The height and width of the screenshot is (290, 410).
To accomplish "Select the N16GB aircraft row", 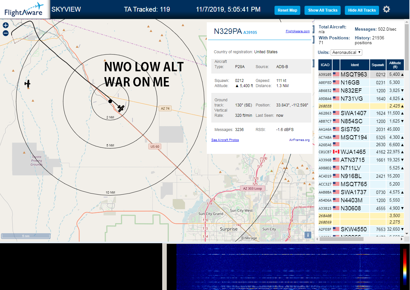I will [361, 83].
